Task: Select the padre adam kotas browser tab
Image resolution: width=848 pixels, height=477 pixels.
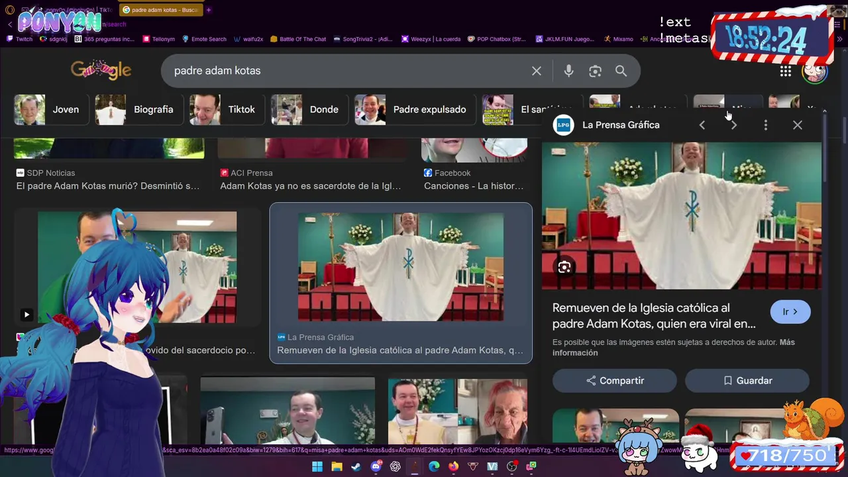Action: (x=160, y=10)
